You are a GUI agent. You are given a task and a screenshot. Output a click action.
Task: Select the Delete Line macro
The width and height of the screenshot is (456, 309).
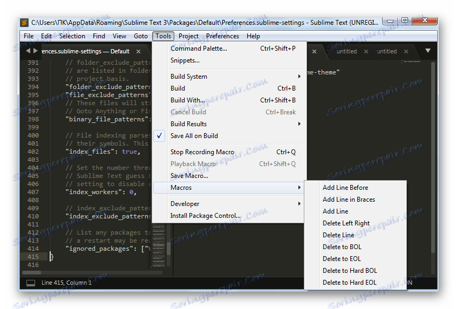(x=356, y=235)
